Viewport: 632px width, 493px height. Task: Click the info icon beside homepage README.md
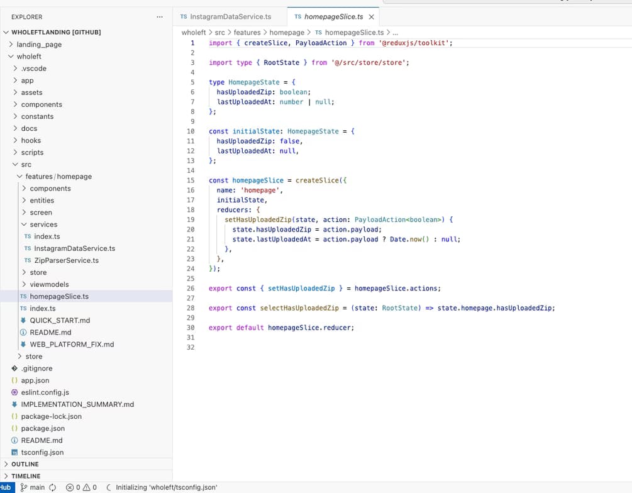(x=23, y=333)
